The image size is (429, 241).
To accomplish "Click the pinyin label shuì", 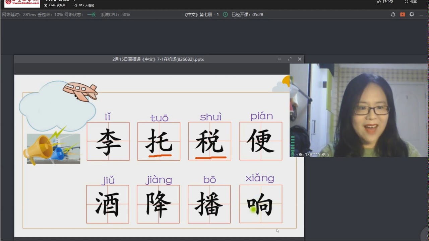I will click(211, 117).
